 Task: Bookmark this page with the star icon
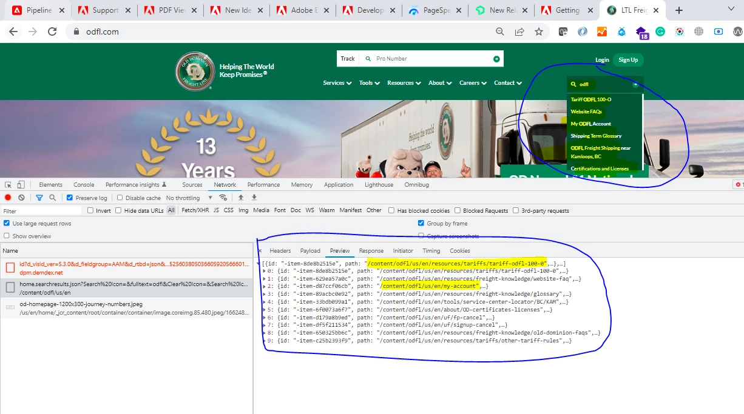pos(539,32)
